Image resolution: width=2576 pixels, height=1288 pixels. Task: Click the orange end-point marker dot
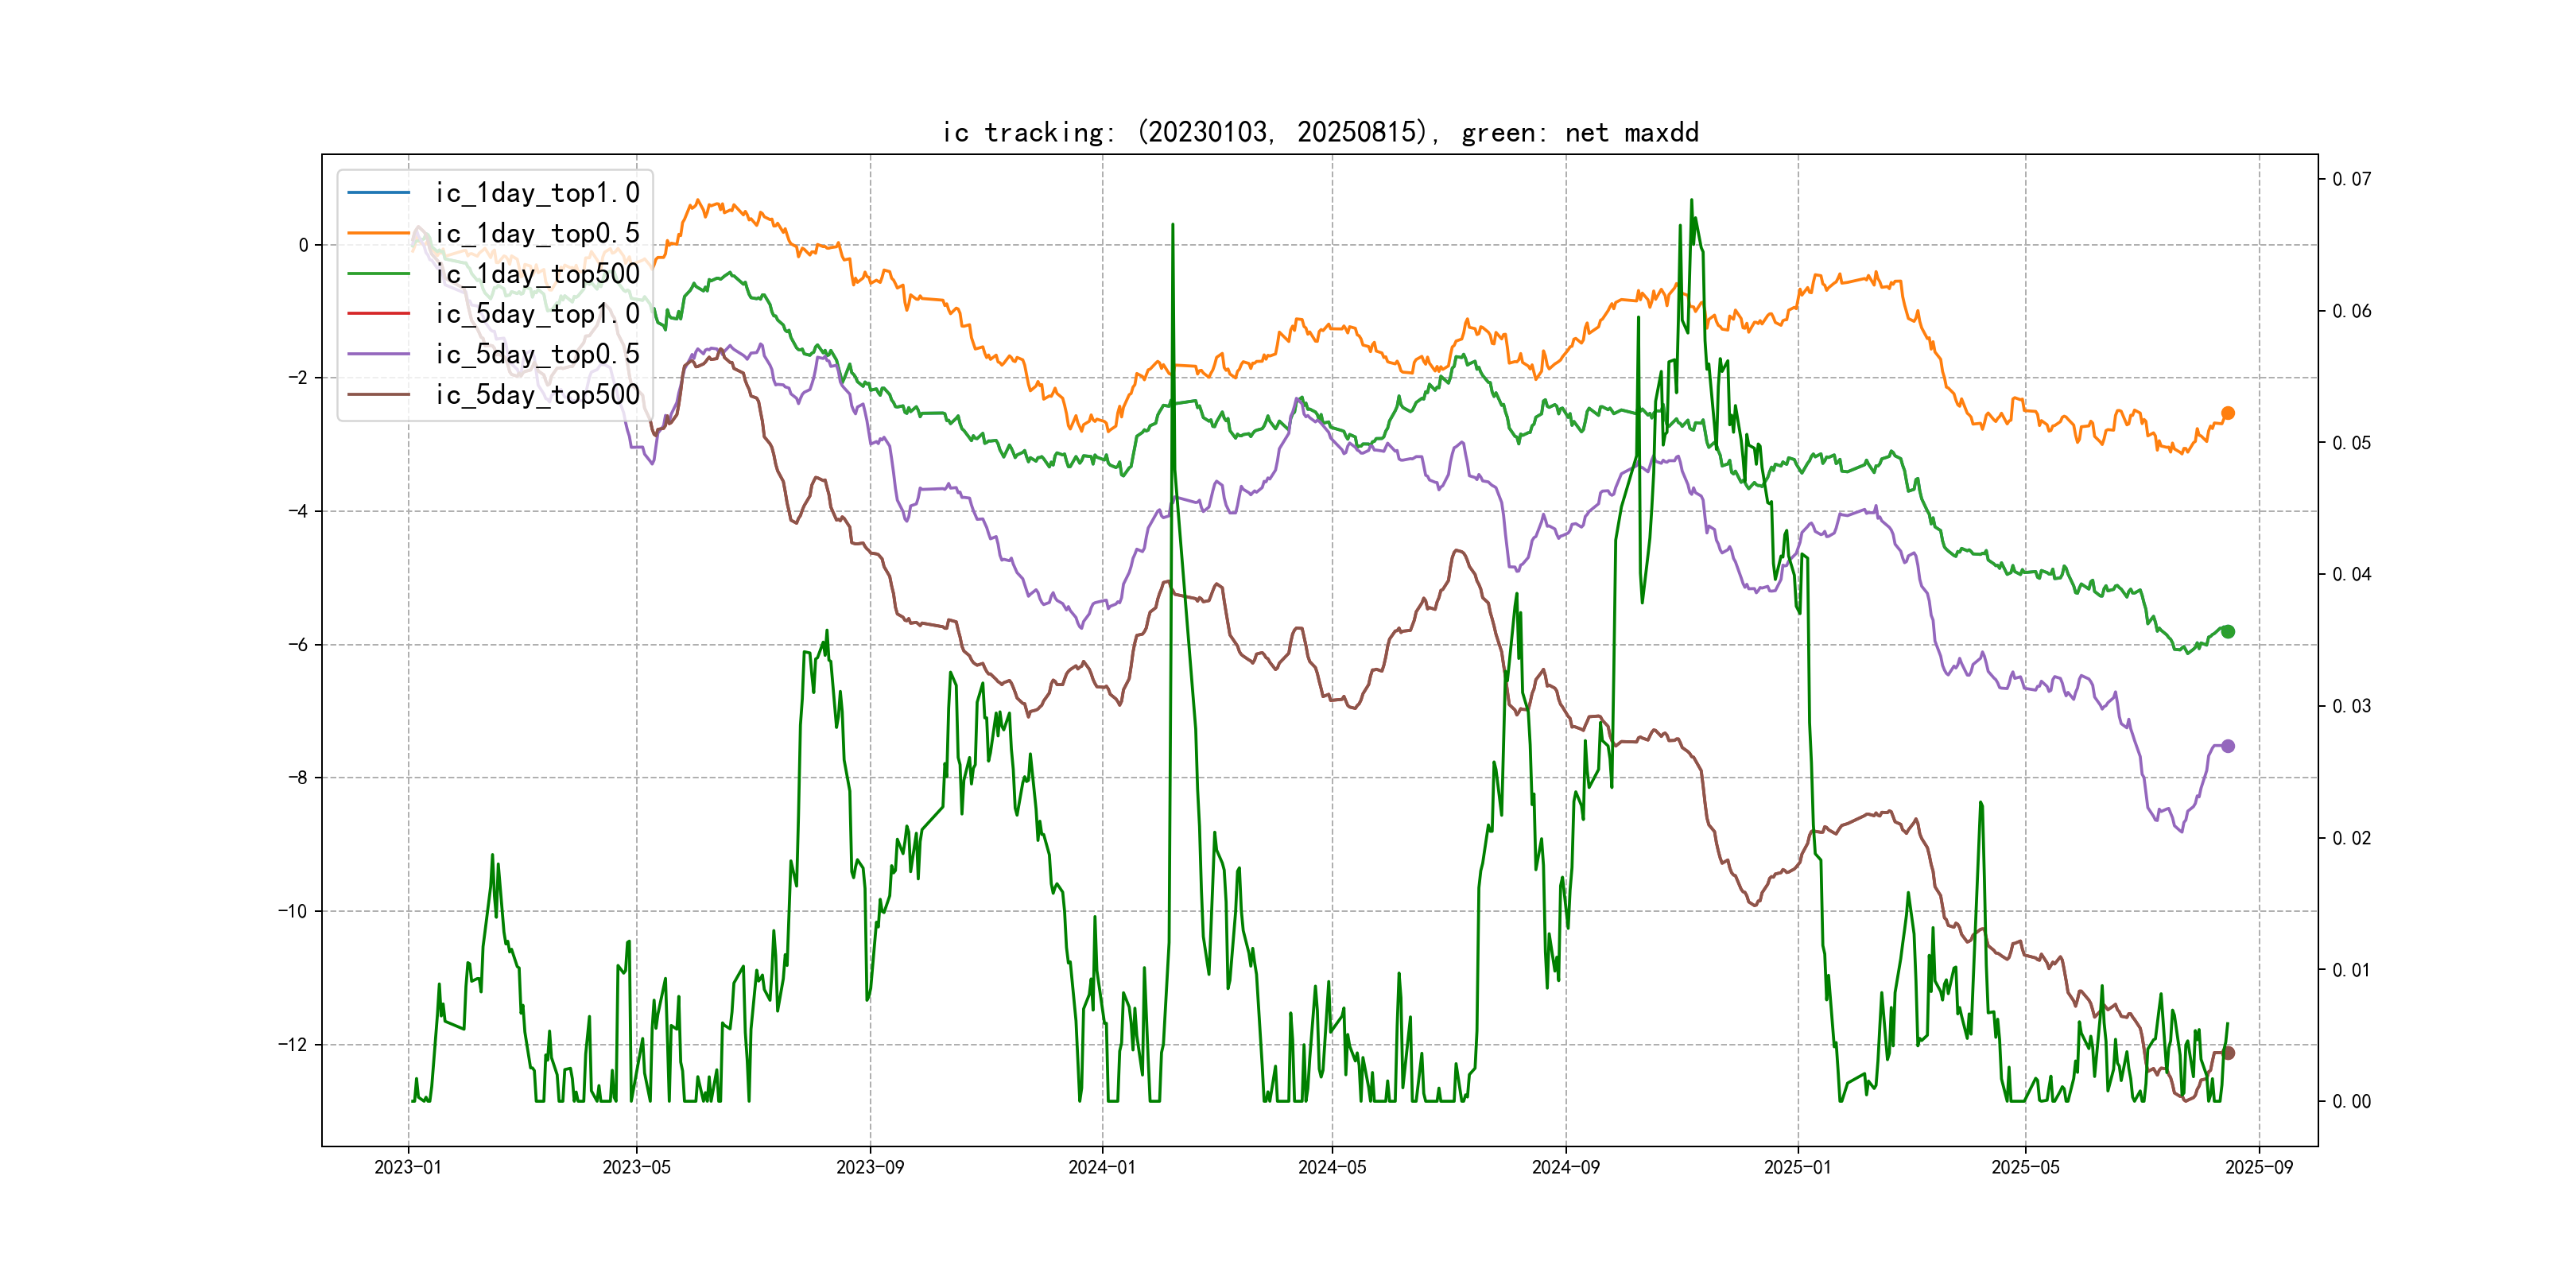tap(2227, 413)
